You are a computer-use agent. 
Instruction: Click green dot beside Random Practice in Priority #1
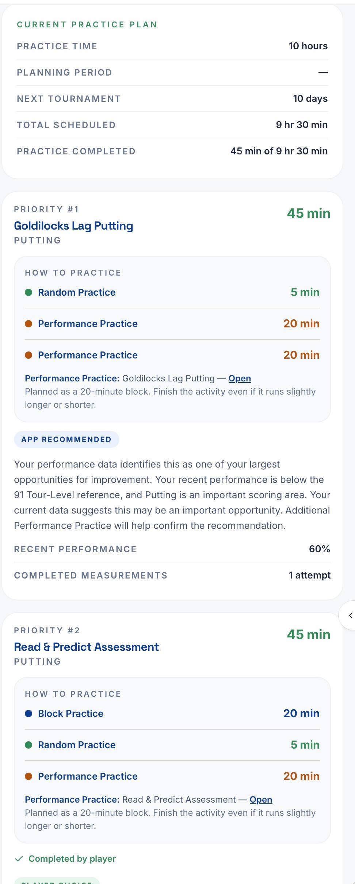point(28,292)
